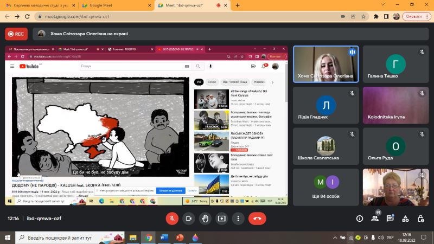Start presenting your screen now
The width and height of the screenshot is (434, 244).
222,219
